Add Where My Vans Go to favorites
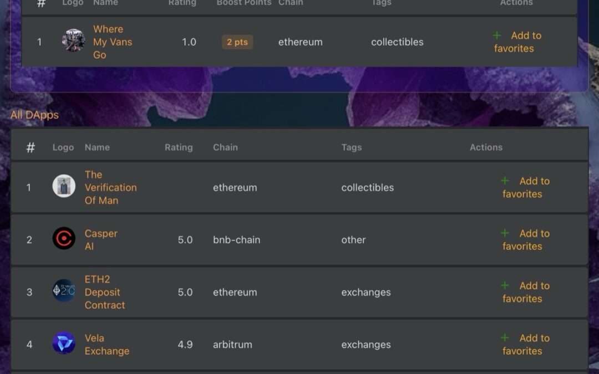599x374 pixels. pyautogui.click(x=517, y=42)
